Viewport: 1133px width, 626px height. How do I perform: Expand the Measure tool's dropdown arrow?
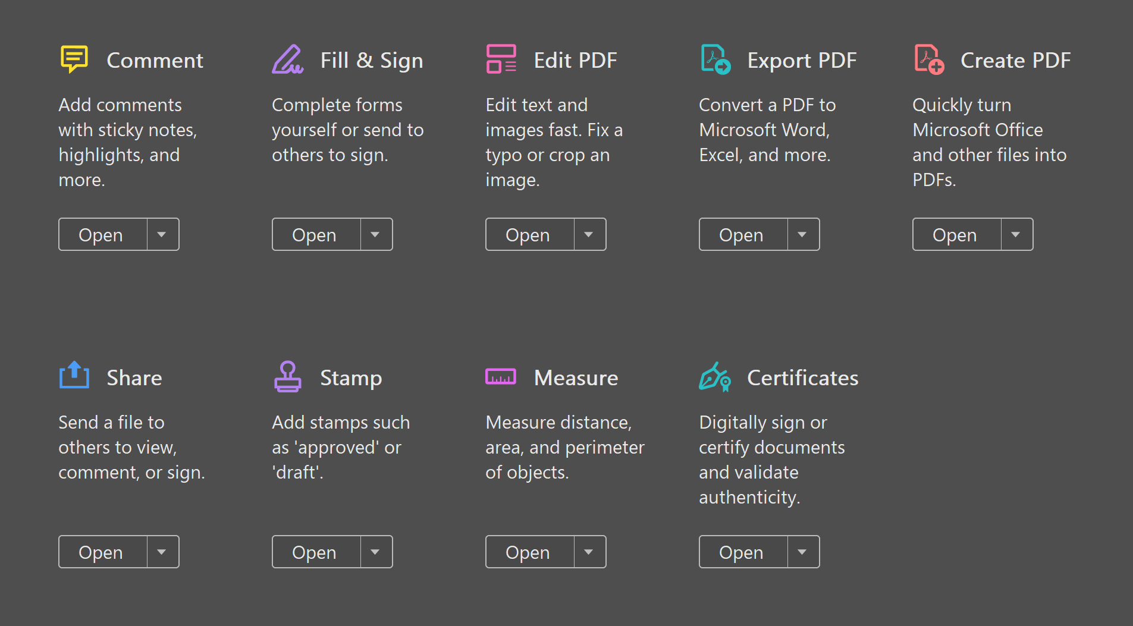pos(589,552)
